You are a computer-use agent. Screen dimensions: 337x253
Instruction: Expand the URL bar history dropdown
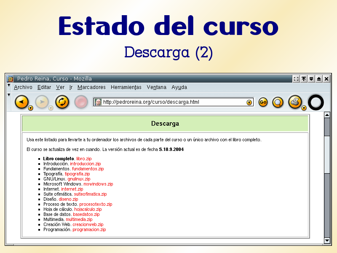click(249, 102)
